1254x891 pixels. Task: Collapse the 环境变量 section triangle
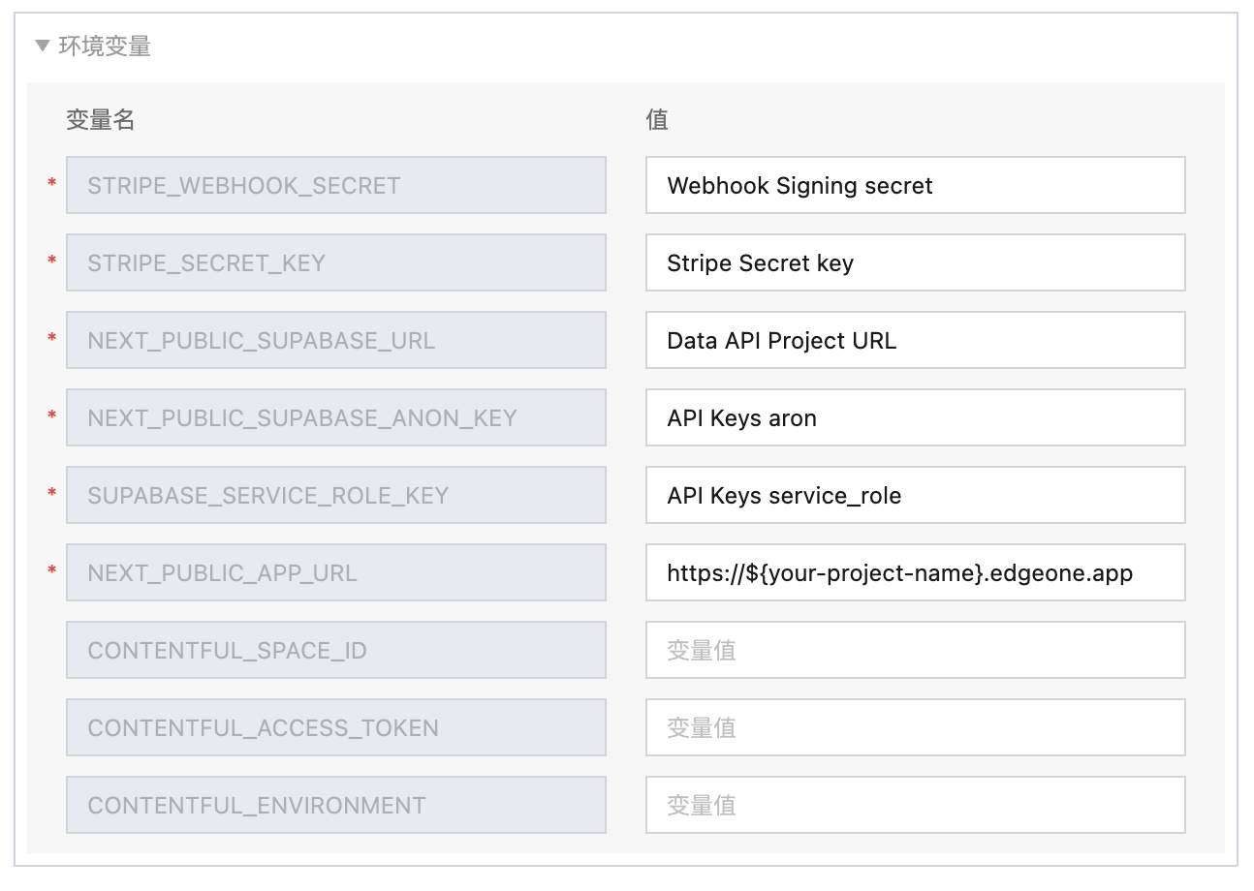coord(42,46)
